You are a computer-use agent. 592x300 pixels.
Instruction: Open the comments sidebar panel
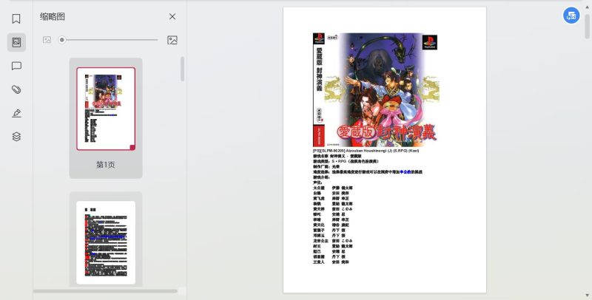click(x=16, y=66)
